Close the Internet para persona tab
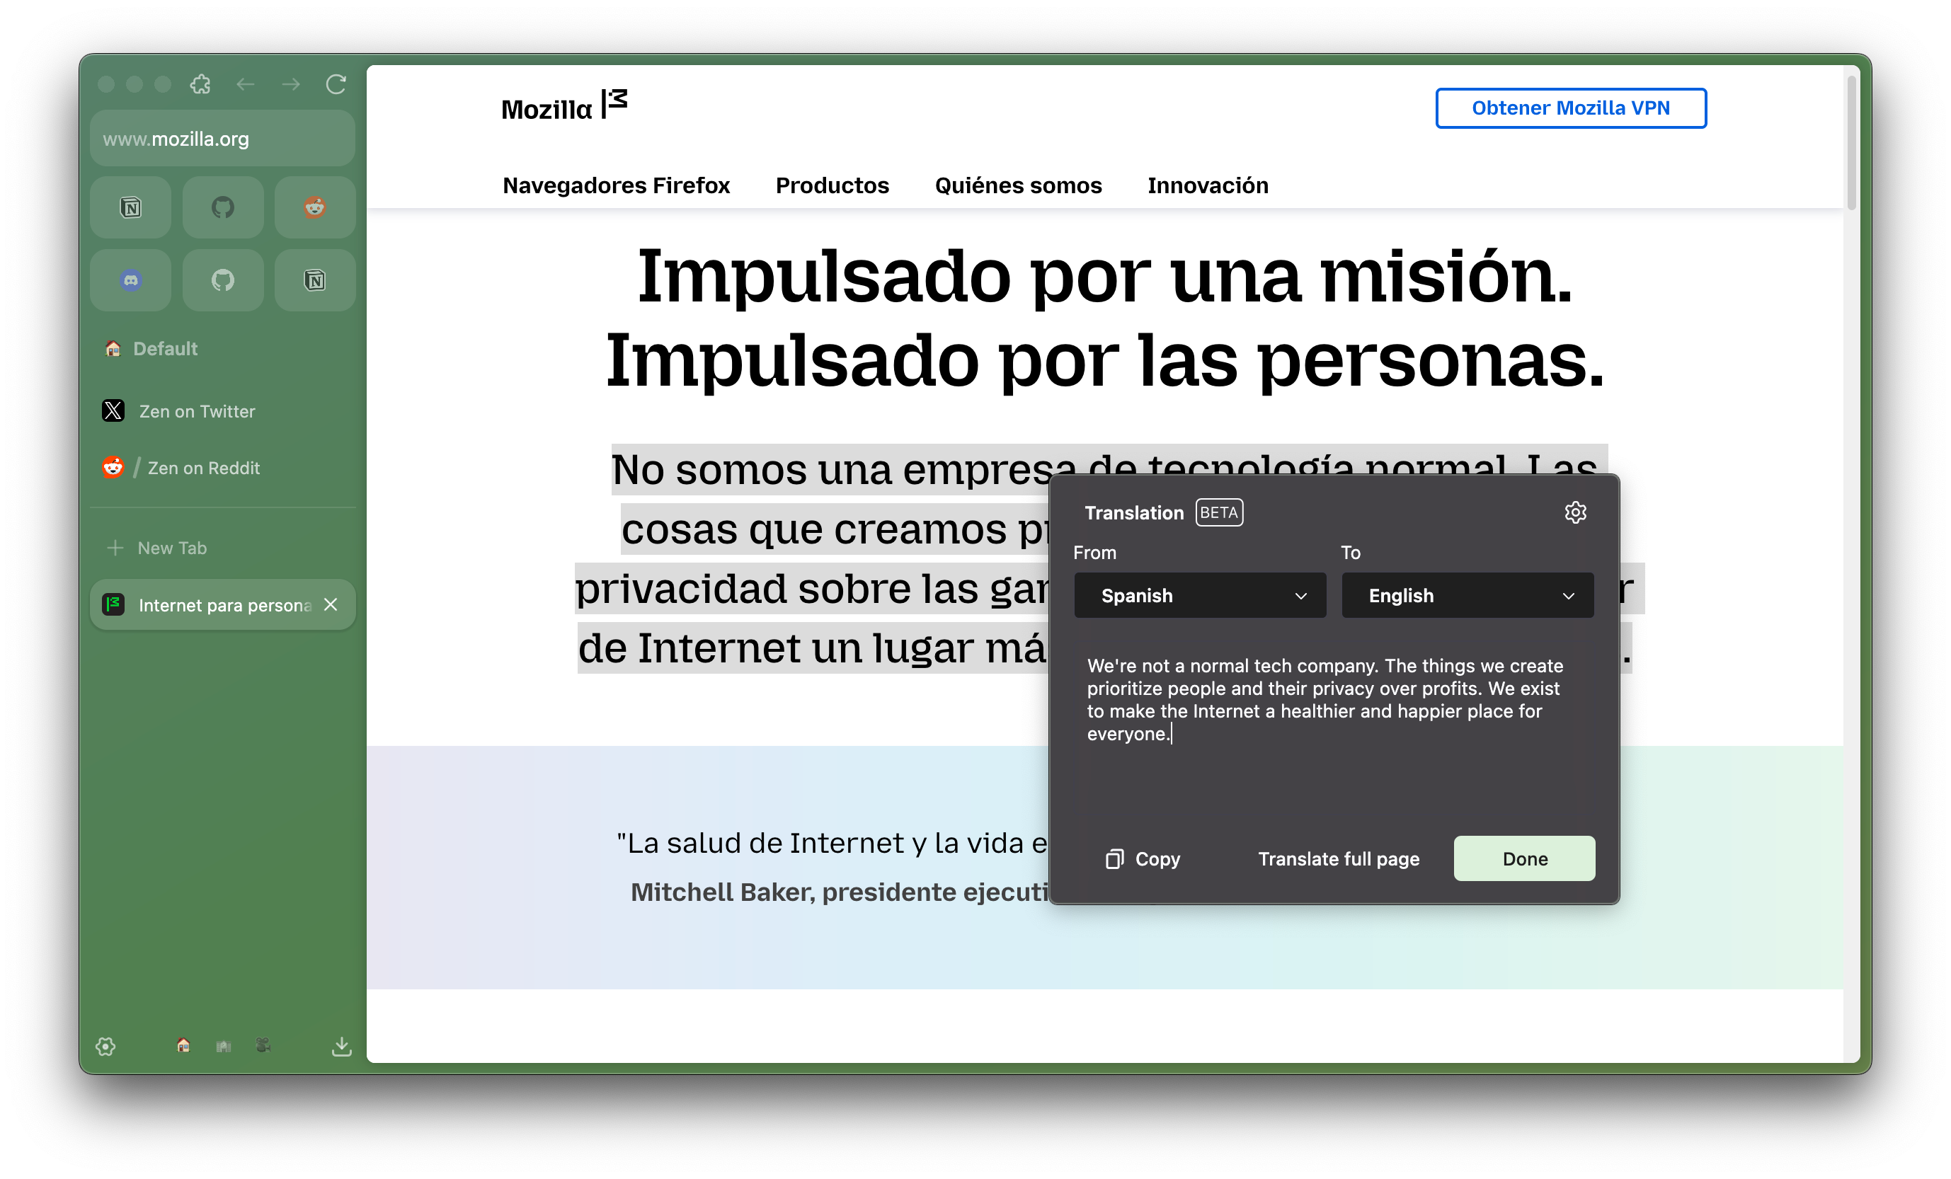This screenshot has height=1179, width=1951. [331, 605]
